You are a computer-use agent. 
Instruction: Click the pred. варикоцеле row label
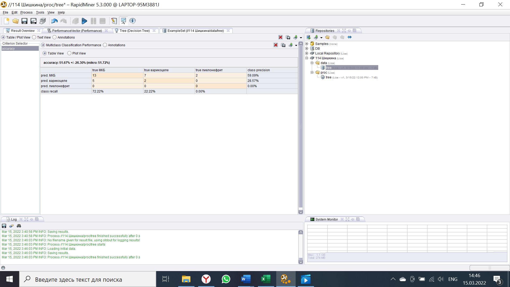[x=66, y=81]
